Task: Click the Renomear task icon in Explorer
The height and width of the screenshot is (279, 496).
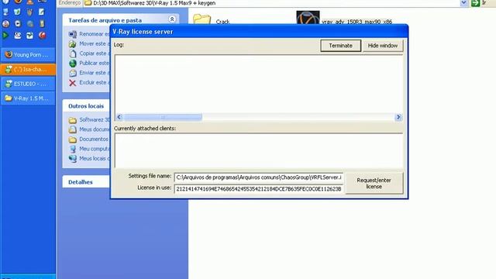Action: click(73, 34)
